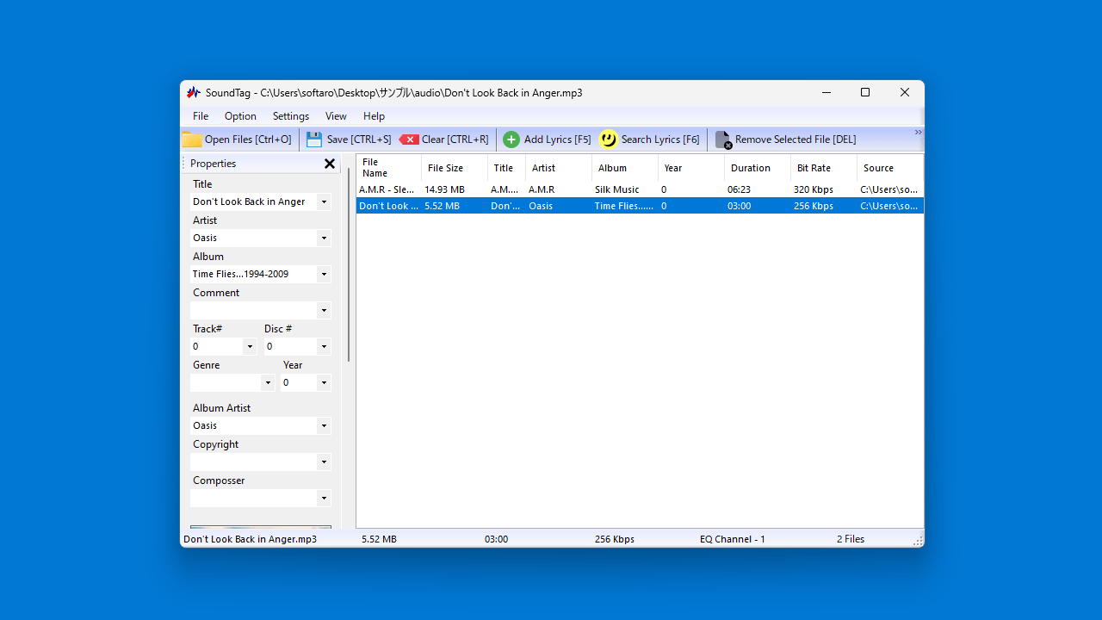1102x620 pixels.
Task: Sort by Bit Rate column header
Action: pos(824,168)
